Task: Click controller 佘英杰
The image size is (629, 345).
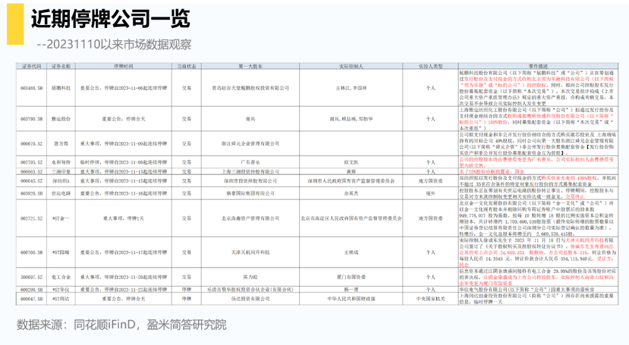Action: pos(351,193)
